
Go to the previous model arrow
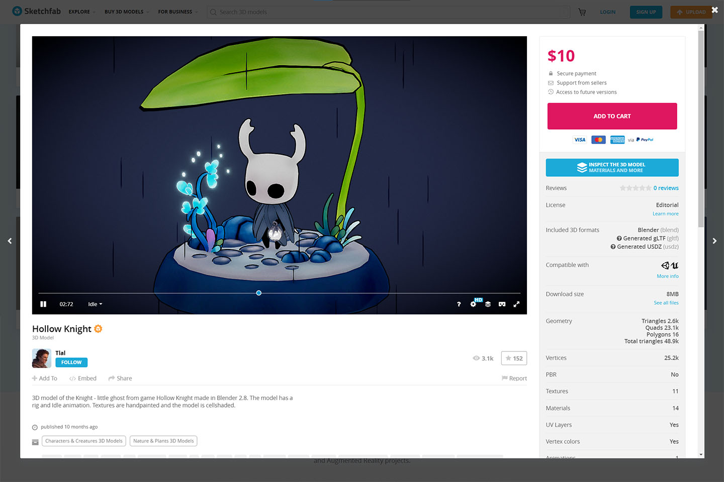pyautogui.click(x=10, y=241)
